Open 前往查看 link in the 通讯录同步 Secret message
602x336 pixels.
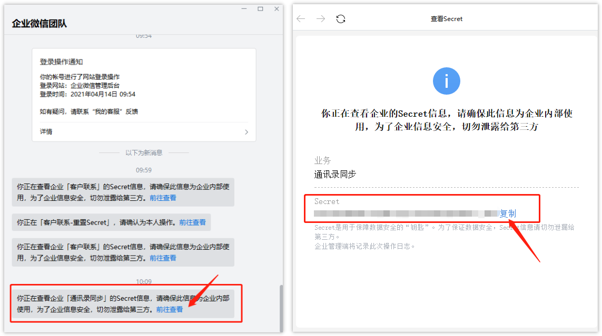169,309
